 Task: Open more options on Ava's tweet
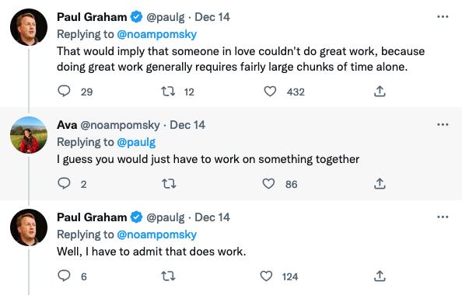(x=443, y=125)
